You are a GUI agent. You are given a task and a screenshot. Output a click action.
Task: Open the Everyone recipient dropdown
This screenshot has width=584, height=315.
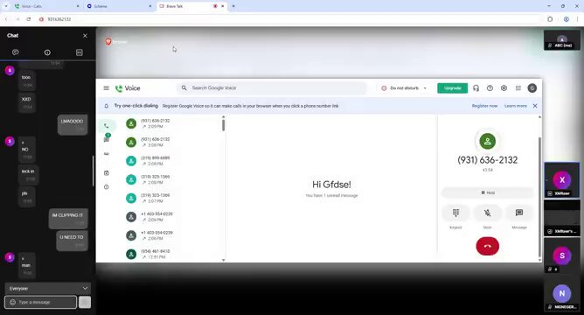tap(48, 288)
